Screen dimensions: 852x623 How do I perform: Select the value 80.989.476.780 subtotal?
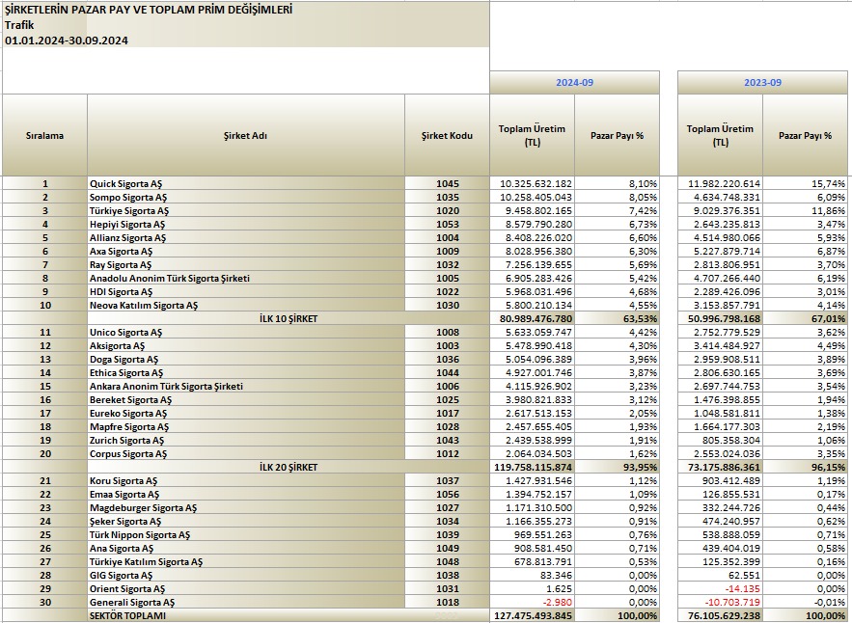[533, 319]
